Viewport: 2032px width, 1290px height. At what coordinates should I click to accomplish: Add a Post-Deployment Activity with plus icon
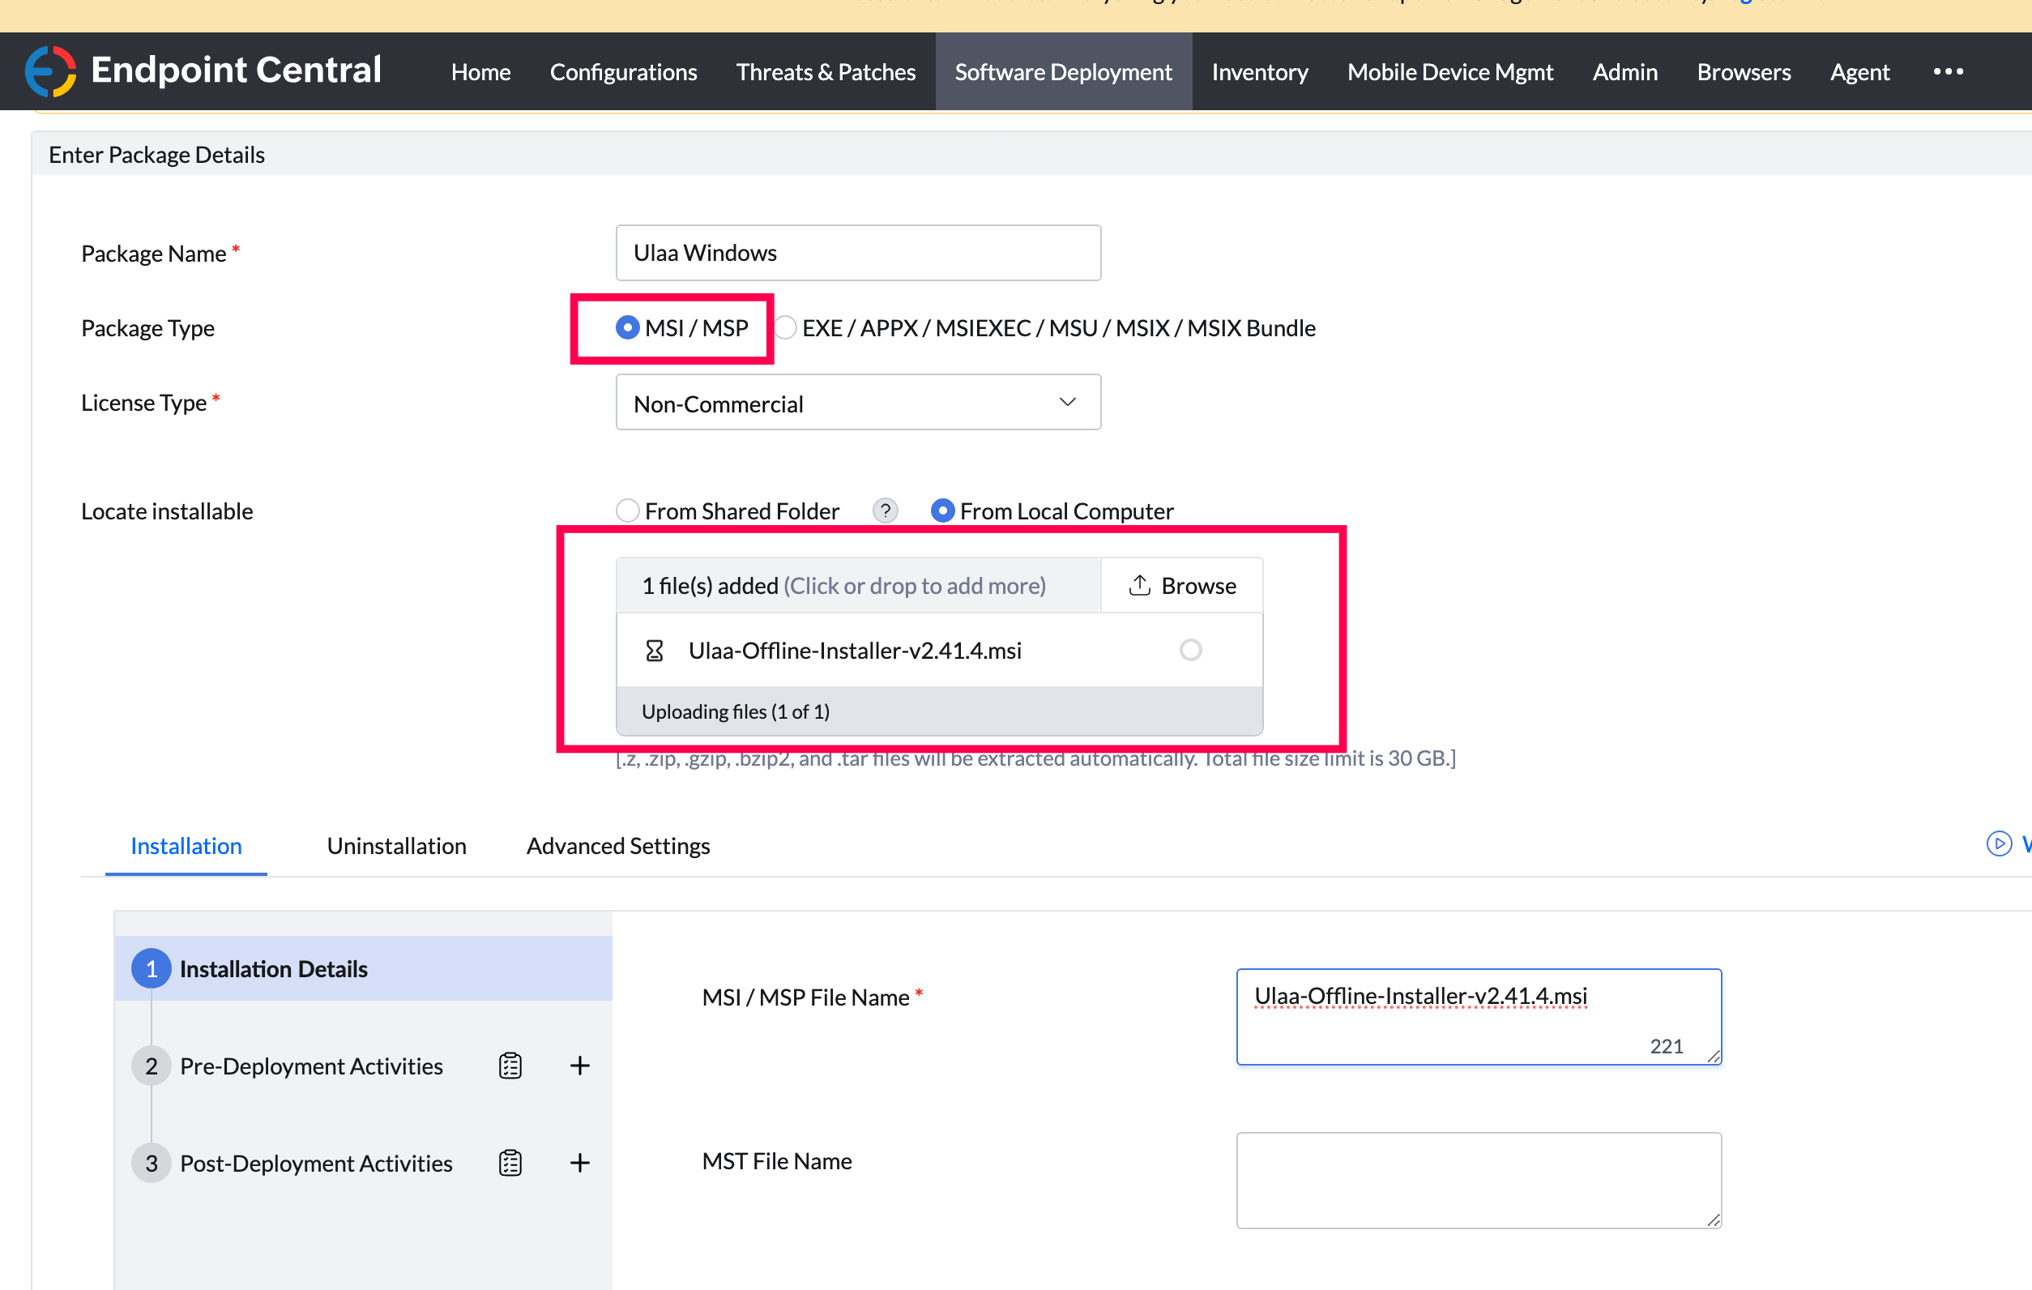click(580, 1163)
